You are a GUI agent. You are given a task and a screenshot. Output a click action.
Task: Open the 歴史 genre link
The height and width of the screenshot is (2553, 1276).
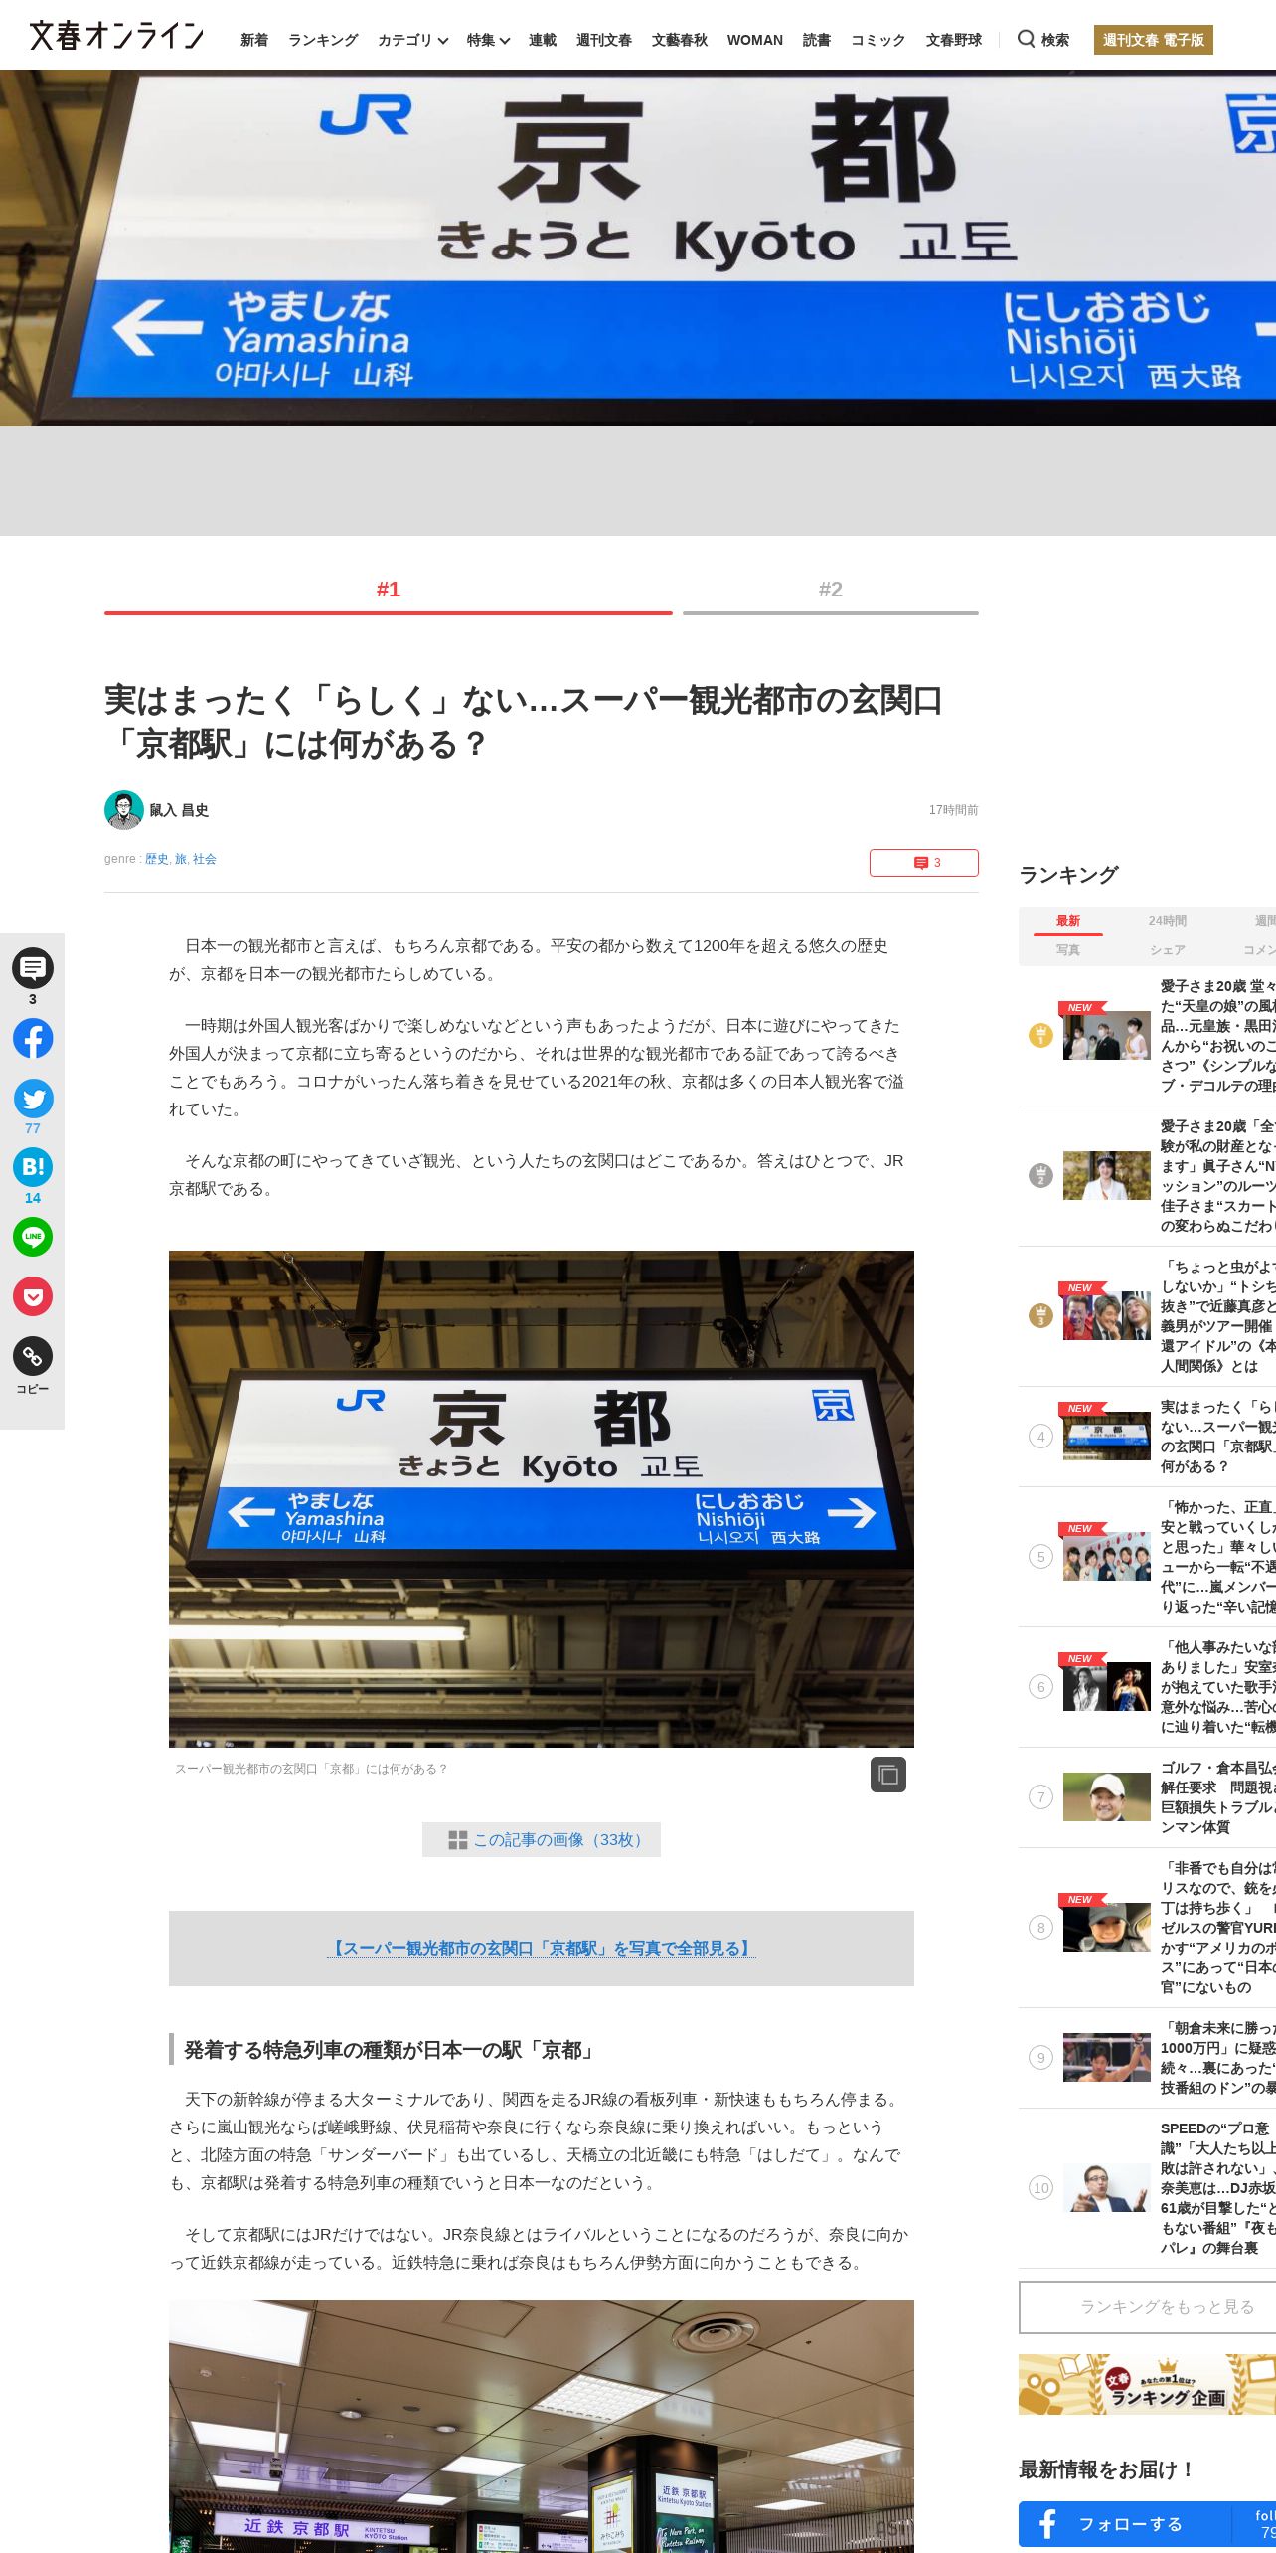pyautogui.click(x=157, y=859)
